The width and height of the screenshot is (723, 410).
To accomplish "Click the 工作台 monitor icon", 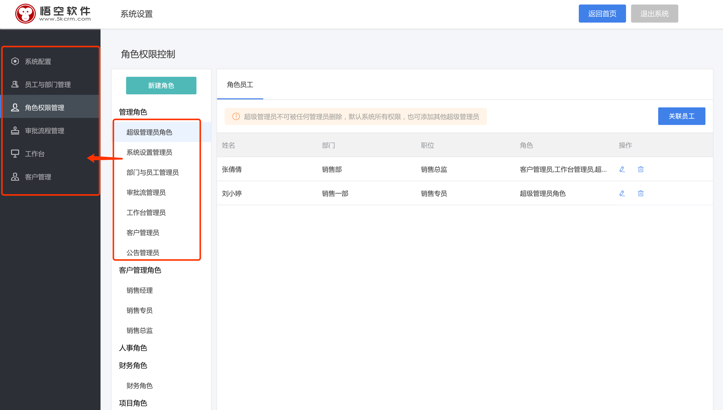I will [x=15, y=154].
